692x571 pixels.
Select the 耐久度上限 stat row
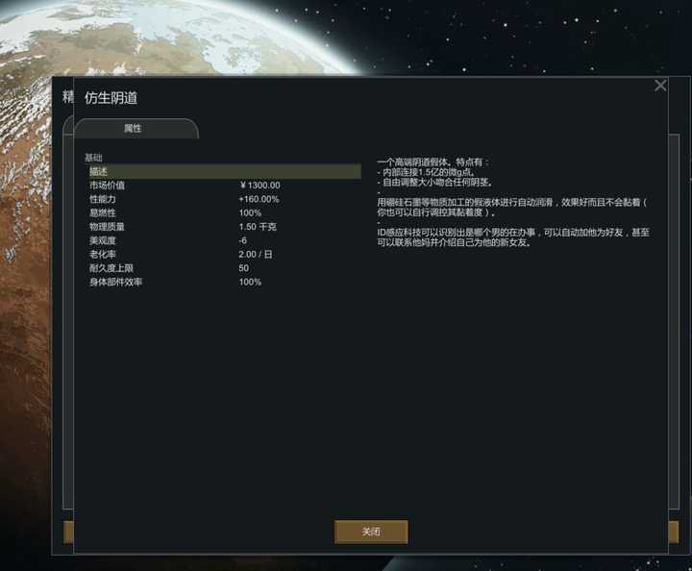point(223,268)
